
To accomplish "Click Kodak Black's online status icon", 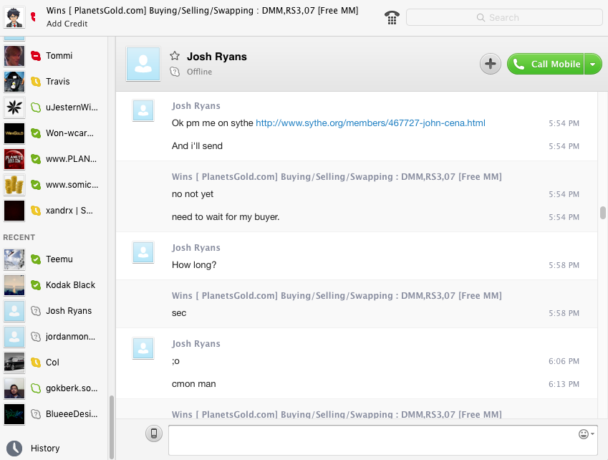I will [36, 285].
